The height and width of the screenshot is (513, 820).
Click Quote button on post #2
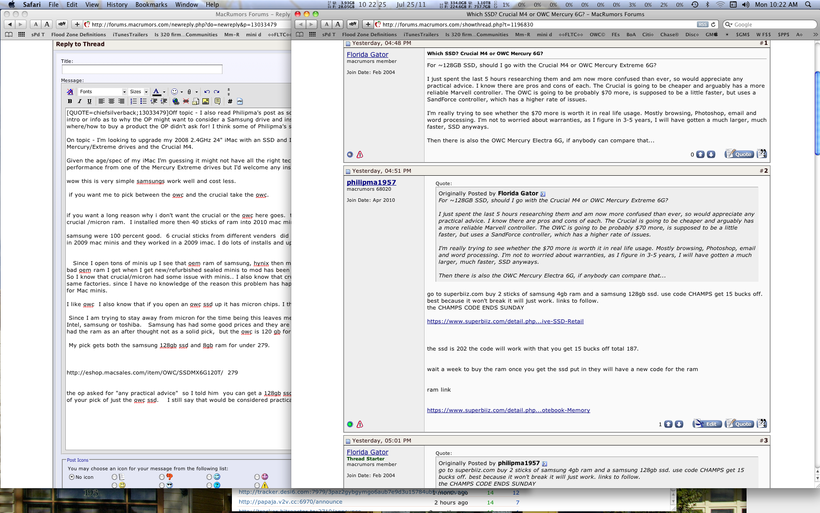739,424
